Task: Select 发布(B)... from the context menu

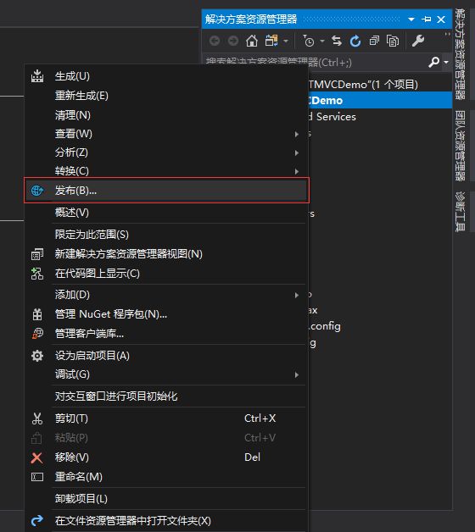Action: [166, 191]
